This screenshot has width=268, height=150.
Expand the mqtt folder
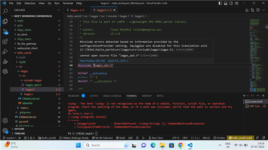click(15, 21)
